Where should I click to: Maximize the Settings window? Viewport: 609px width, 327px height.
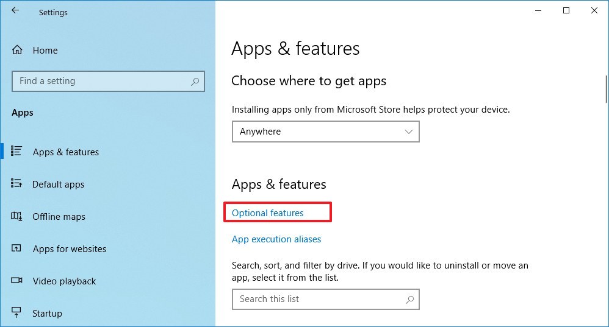566,10
